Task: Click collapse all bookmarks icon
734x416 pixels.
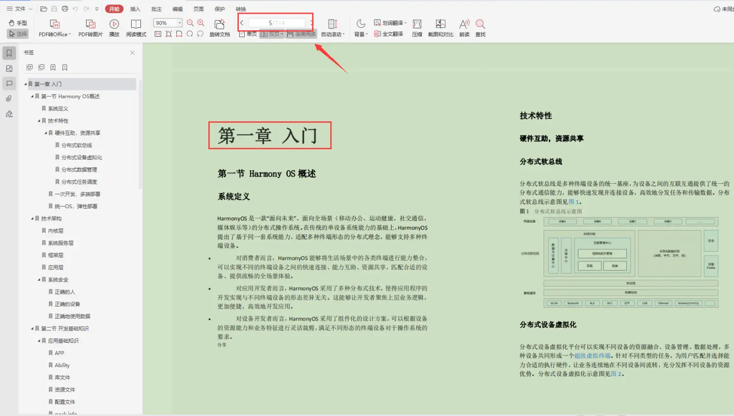Action: [x=41, y=67]
